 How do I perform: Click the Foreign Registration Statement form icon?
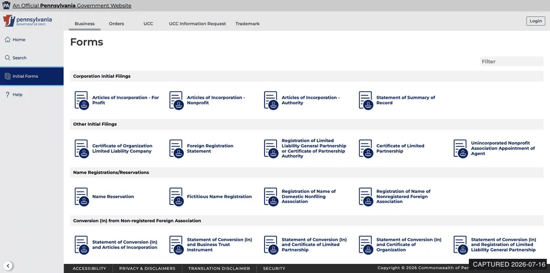(176, 149)
